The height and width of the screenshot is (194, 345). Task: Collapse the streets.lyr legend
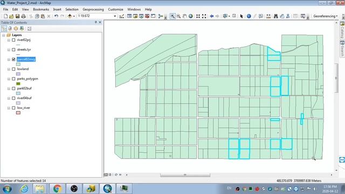tap(9, 50)
